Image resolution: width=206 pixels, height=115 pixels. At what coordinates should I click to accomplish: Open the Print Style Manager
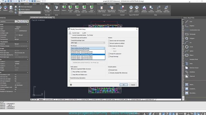tap(25, 7)
